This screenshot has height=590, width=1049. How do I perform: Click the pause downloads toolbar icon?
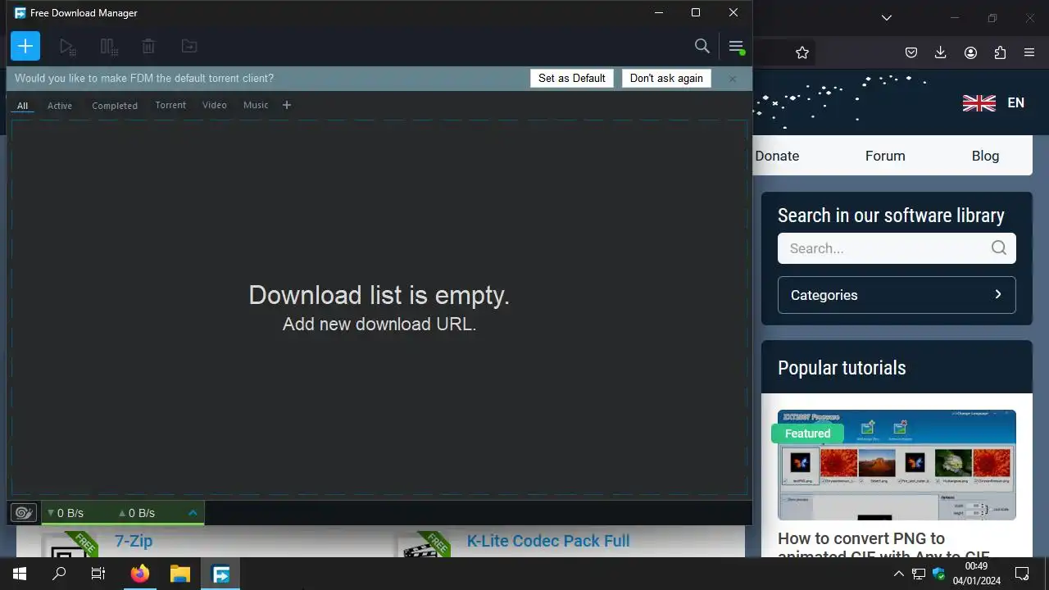109,47
